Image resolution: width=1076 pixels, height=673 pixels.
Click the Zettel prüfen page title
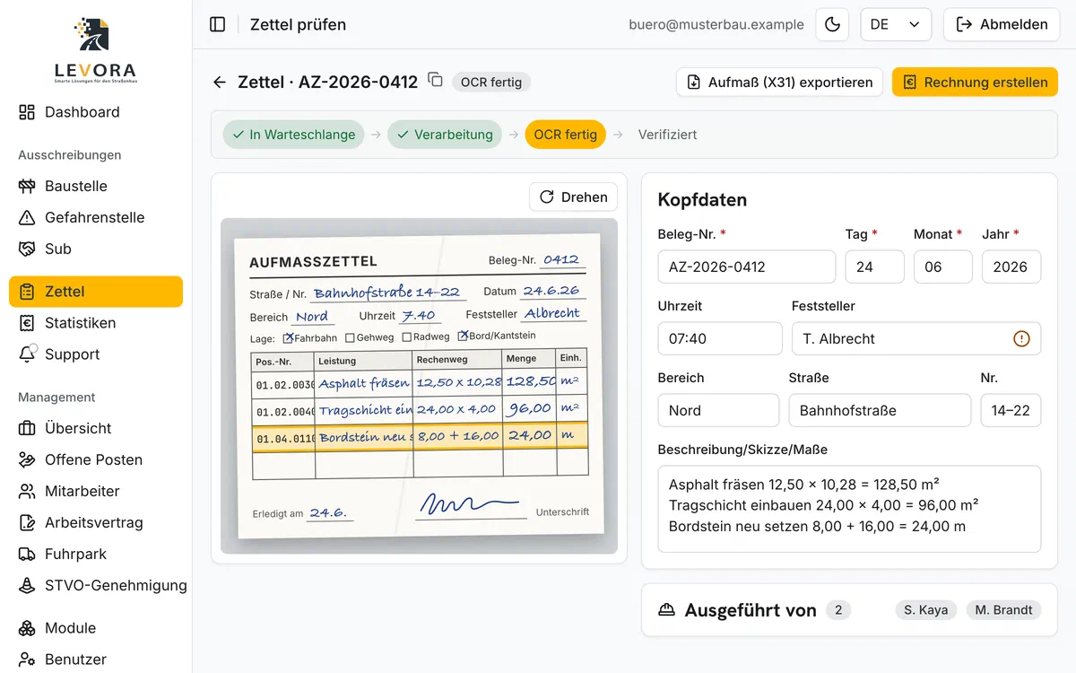coord(298,24)
